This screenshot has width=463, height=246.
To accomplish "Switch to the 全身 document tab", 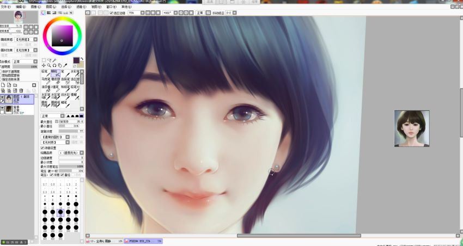I will coord(105,241).
